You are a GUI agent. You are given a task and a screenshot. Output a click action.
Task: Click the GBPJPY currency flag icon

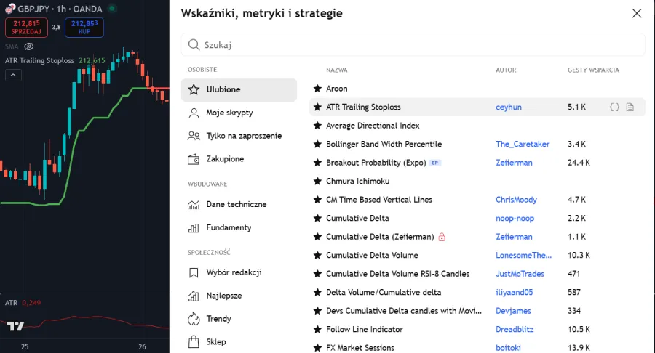pyautogui.click(x=10, y=8)
